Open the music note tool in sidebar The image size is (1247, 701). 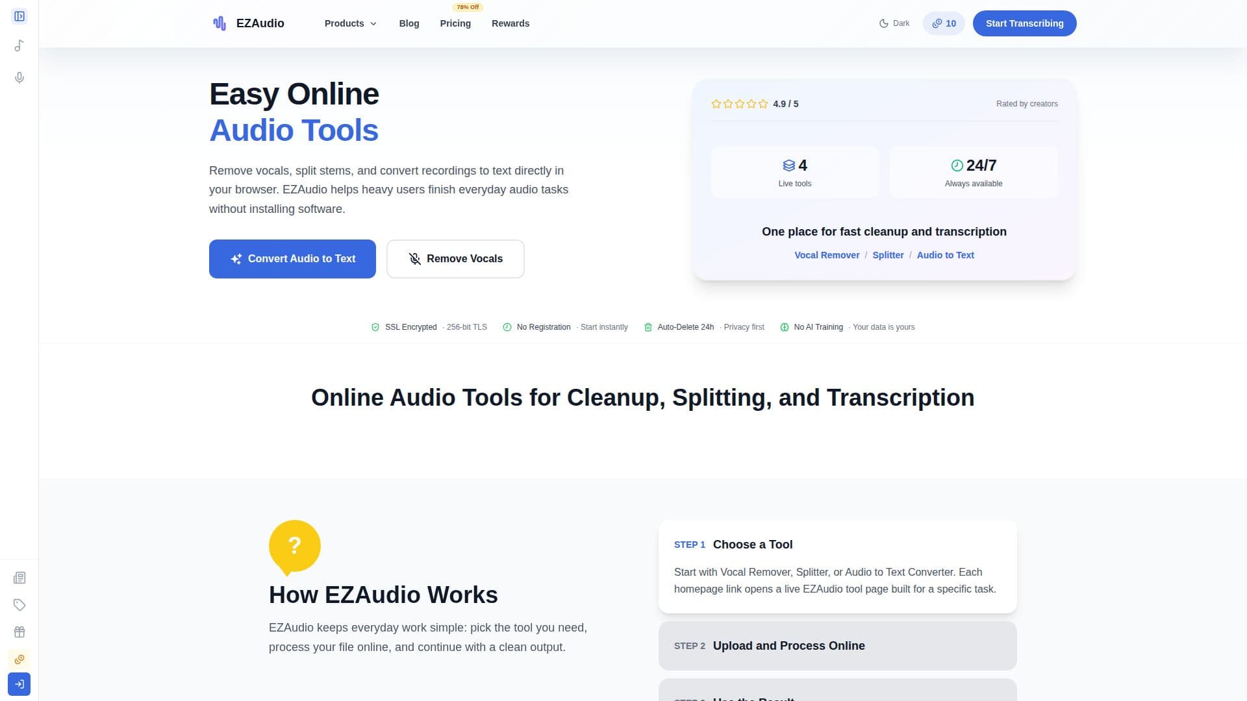(x=19, y=45)
